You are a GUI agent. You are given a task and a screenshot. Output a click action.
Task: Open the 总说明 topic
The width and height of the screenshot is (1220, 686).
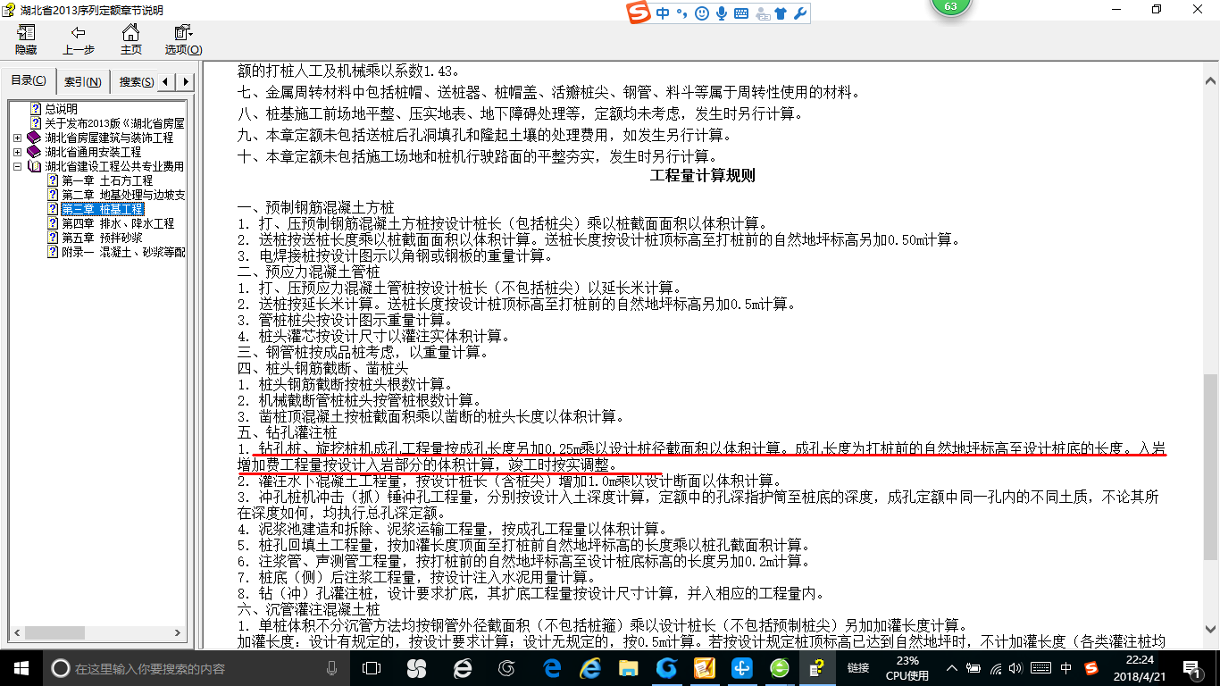61,109
